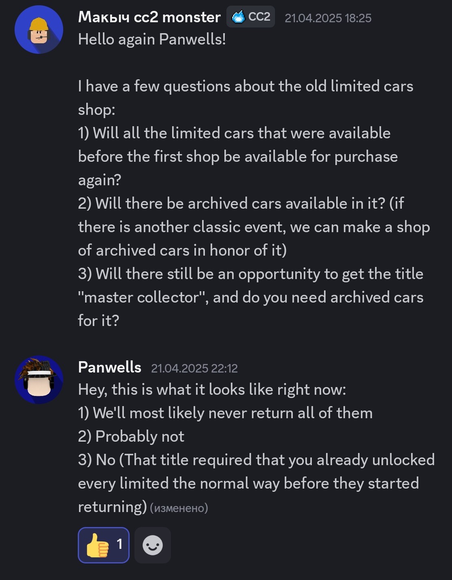Select the 'Hello again Panwells!' line
The image size is (452, 580).
point(152,40)
